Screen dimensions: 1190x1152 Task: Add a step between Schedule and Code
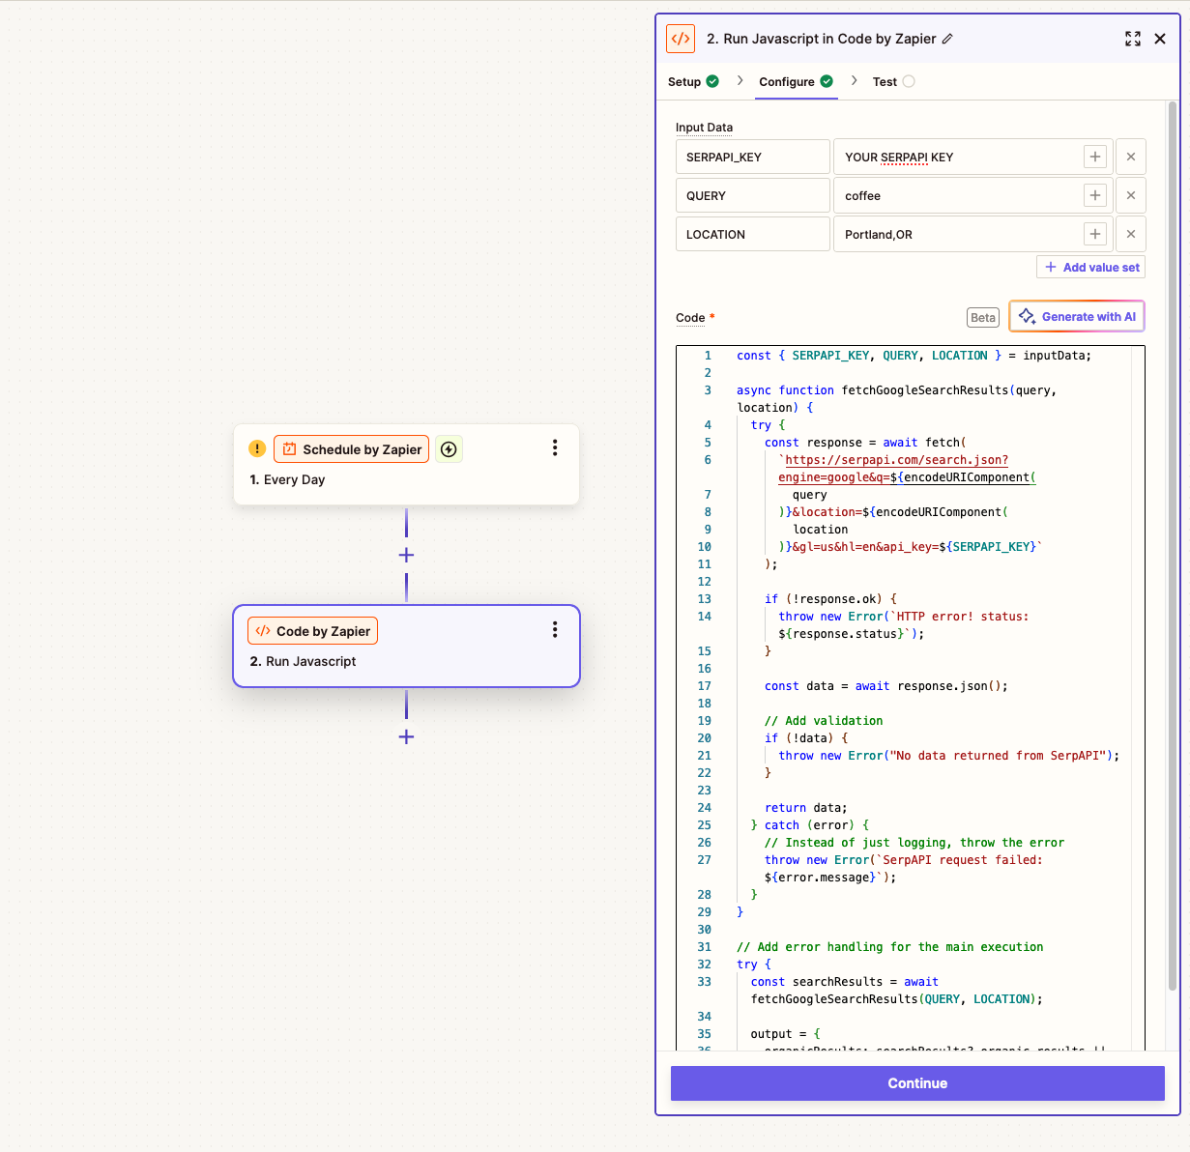click(x=406, y=555)
